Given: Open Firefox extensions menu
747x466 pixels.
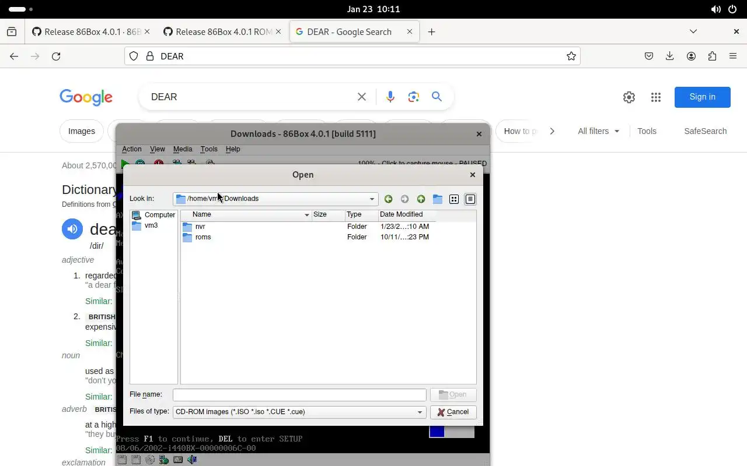Looking at the screenshot, I should (x=712, y=56).
